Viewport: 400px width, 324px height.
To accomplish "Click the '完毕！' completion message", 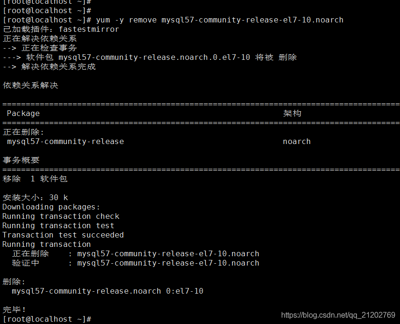I will [15, 310].
